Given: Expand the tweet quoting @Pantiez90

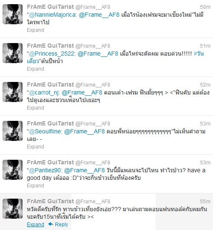Looking at the screenshot, I should (x=36, y=186).
